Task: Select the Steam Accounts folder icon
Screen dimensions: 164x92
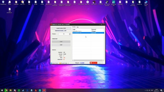Action: click(55, 3)
